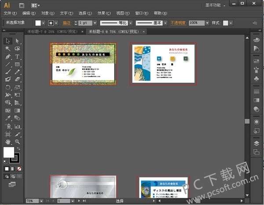264x205 pixels.
Task: Choose the Symbol Sprayer tool
Action: (x=8, y=126)
